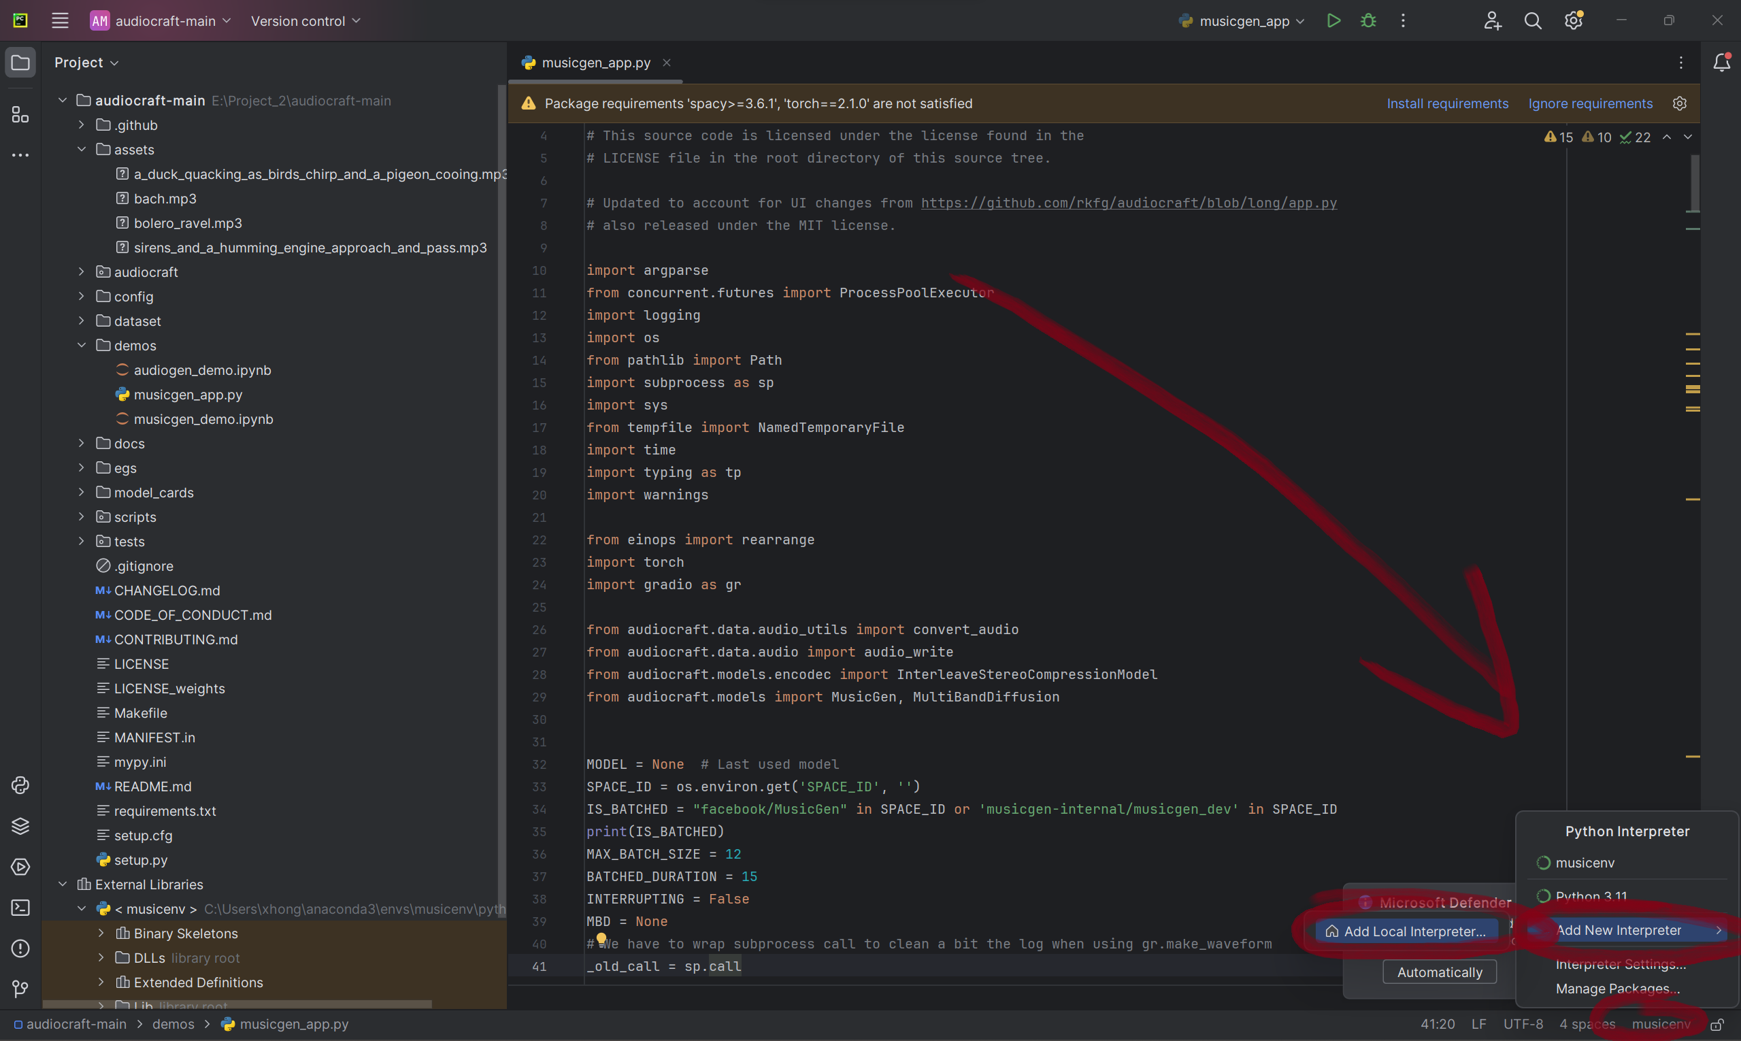Select the Python 3.11 radio button
1741x1041 pixels.
tap(1543, 896)
